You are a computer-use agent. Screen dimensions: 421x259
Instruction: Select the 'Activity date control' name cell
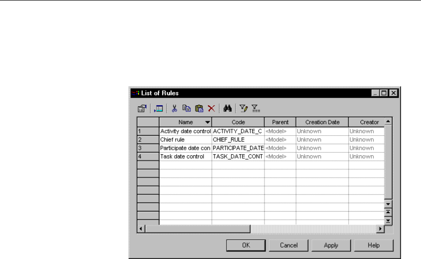185,131
